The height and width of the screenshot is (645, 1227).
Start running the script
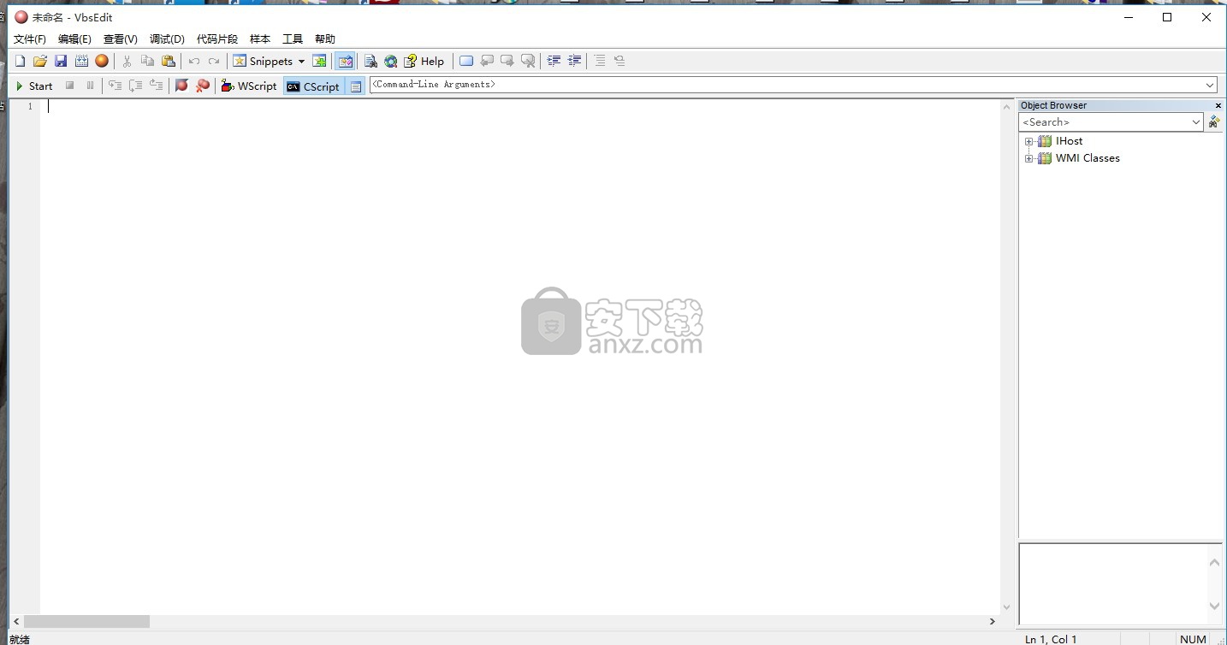tap(34, 86)
